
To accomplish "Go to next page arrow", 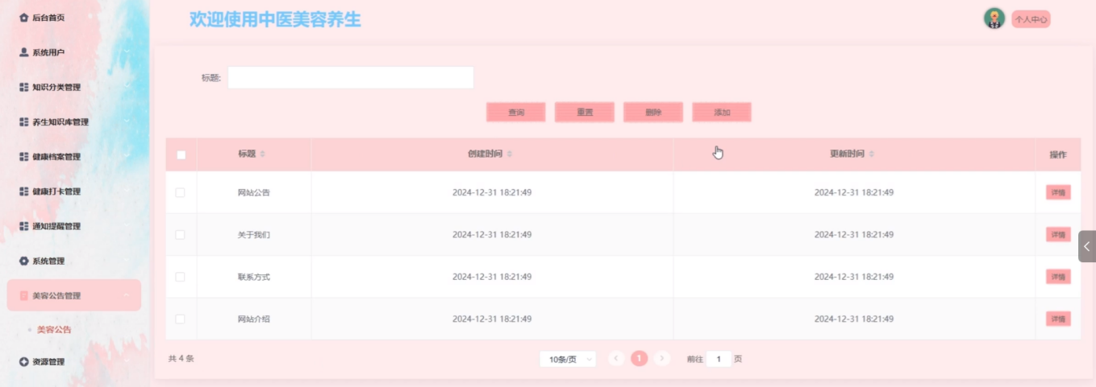I will coord(662,358).
